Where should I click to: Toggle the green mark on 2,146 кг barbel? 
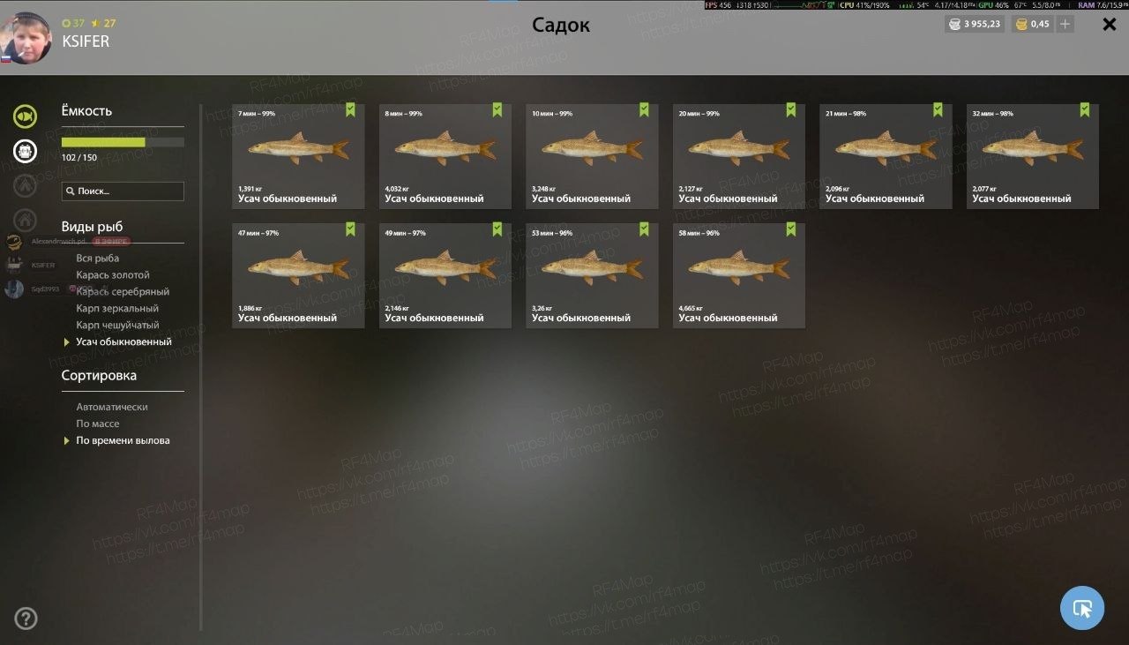point(497,229)
